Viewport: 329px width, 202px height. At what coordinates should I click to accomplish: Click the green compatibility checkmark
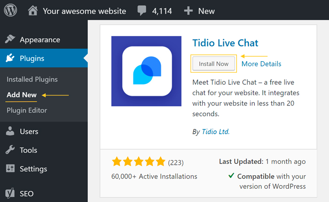click(231, 175)
